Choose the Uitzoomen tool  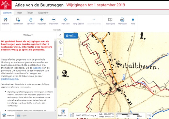54,21
